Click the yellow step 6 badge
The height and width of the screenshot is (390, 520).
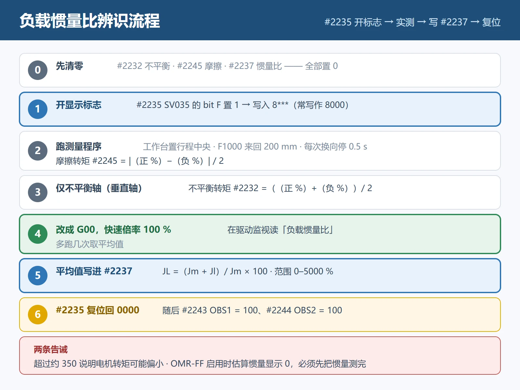point(38,315)
